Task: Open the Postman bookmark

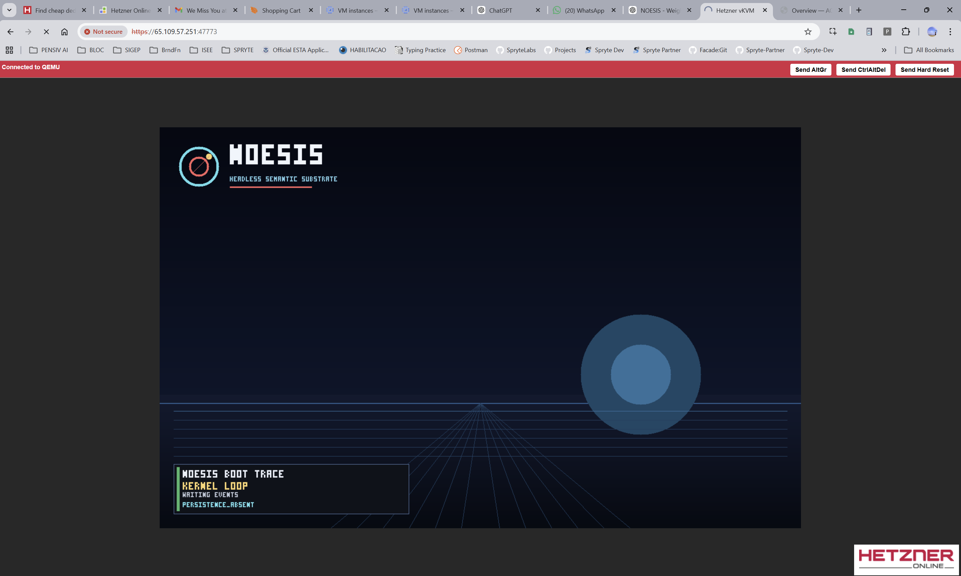Action: [471, 50]
